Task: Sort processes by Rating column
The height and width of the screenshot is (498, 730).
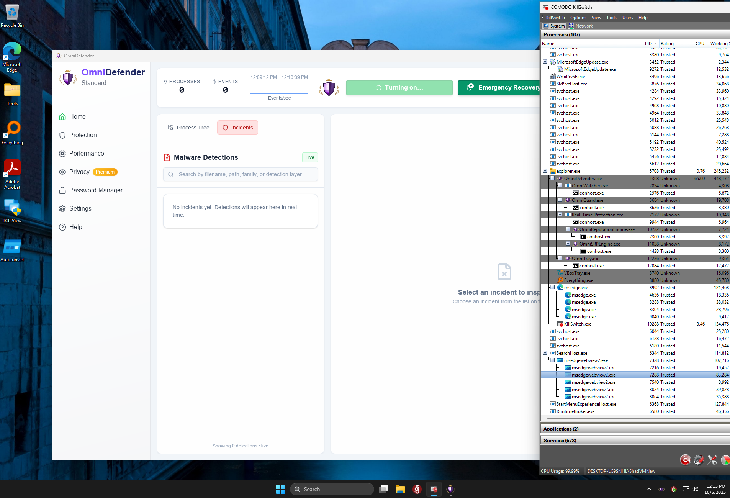Action: (x=674, y=44)
